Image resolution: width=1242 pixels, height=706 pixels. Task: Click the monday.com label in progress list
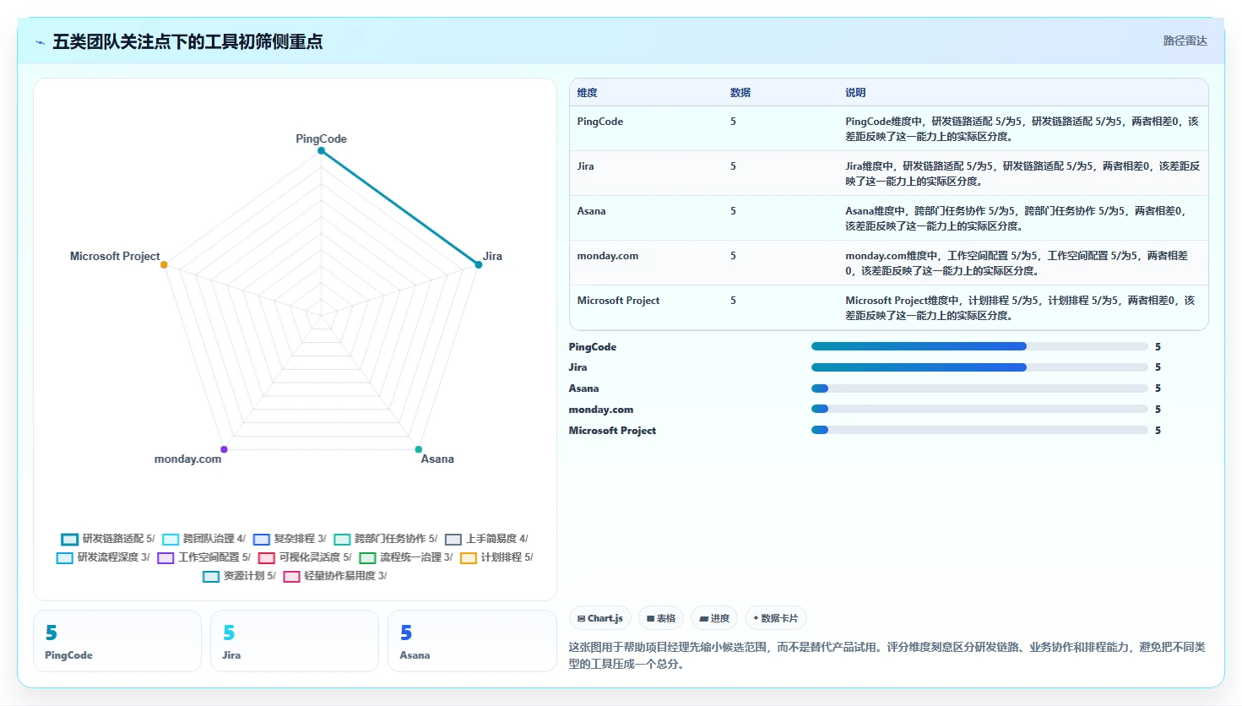600,410
